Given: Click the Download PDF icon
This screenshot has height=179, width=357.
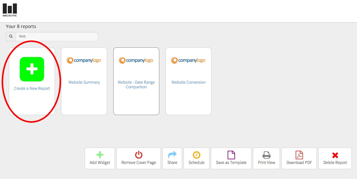Looking at the screenshot, I should [299, 154].
